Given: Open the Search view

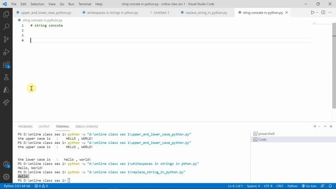Looking at the screenshot, I should pyautogui.click(x=6, y=27).
